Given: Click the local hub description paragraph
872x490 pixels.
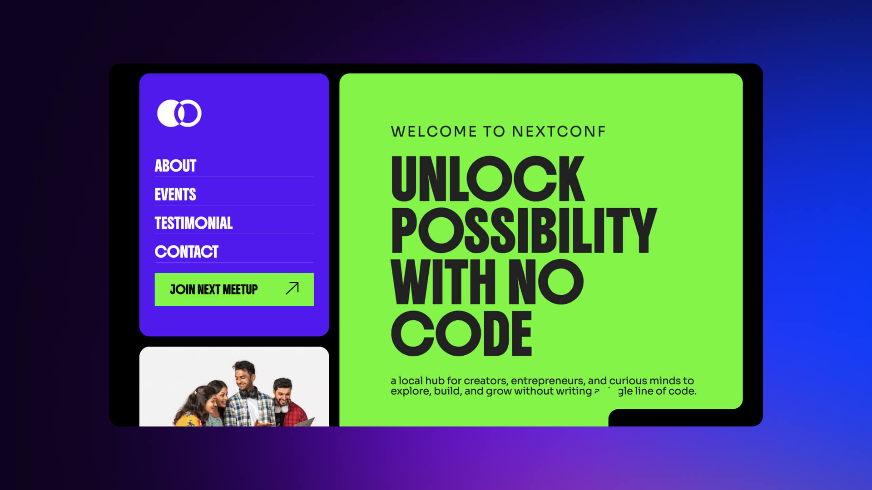Looking at the screenshot, I should 543,386.
